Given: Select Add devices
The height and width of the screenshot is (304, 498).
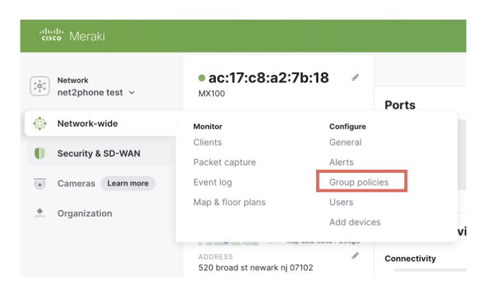Looking at the screenshot, I should (x=355, y=222).
